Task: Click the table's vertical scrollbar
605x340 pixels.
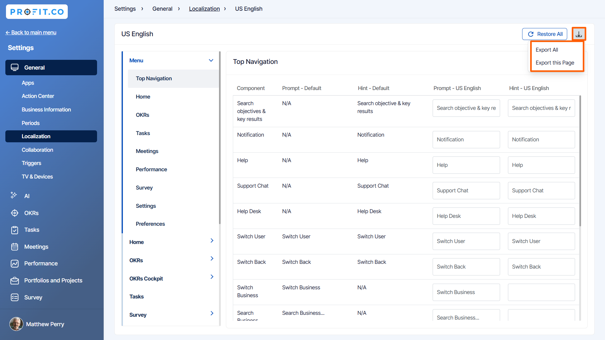Action: click(580, 161)
